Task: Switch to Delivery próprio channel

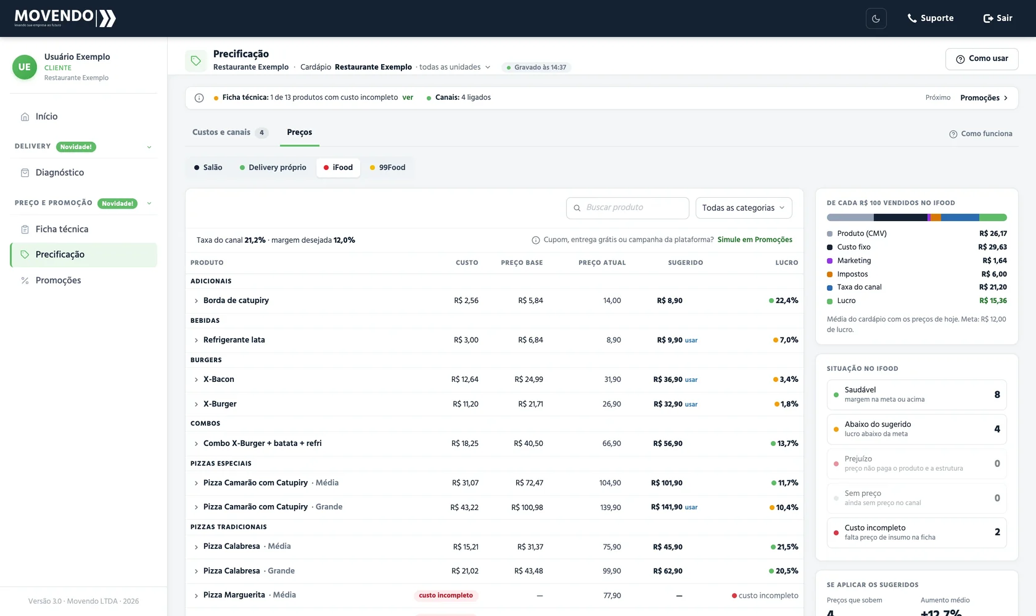Action: pyautogui.click(x=273, y=168)
